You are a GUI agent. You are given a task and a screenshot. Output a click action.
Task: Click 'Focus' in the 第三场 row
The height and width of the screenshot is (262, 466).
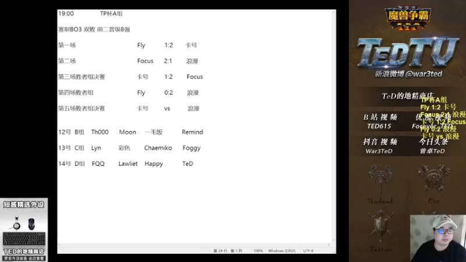coord(195,77)
